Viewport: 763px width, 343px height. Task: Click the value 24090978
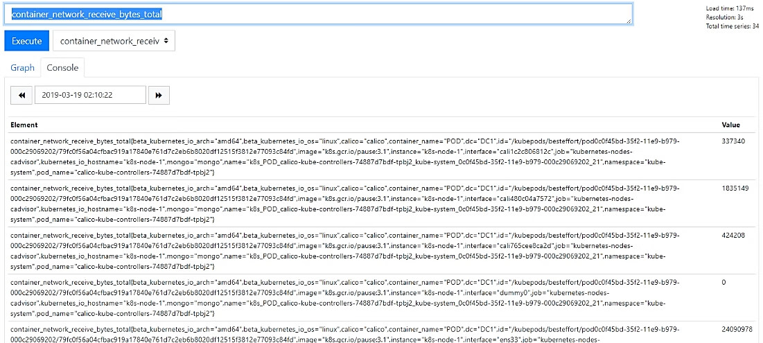(x=737, y=329)
